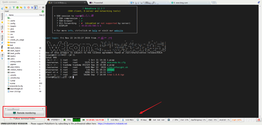Create a new file in SFTP browser
262x125 pixels.
click(25, 8)
